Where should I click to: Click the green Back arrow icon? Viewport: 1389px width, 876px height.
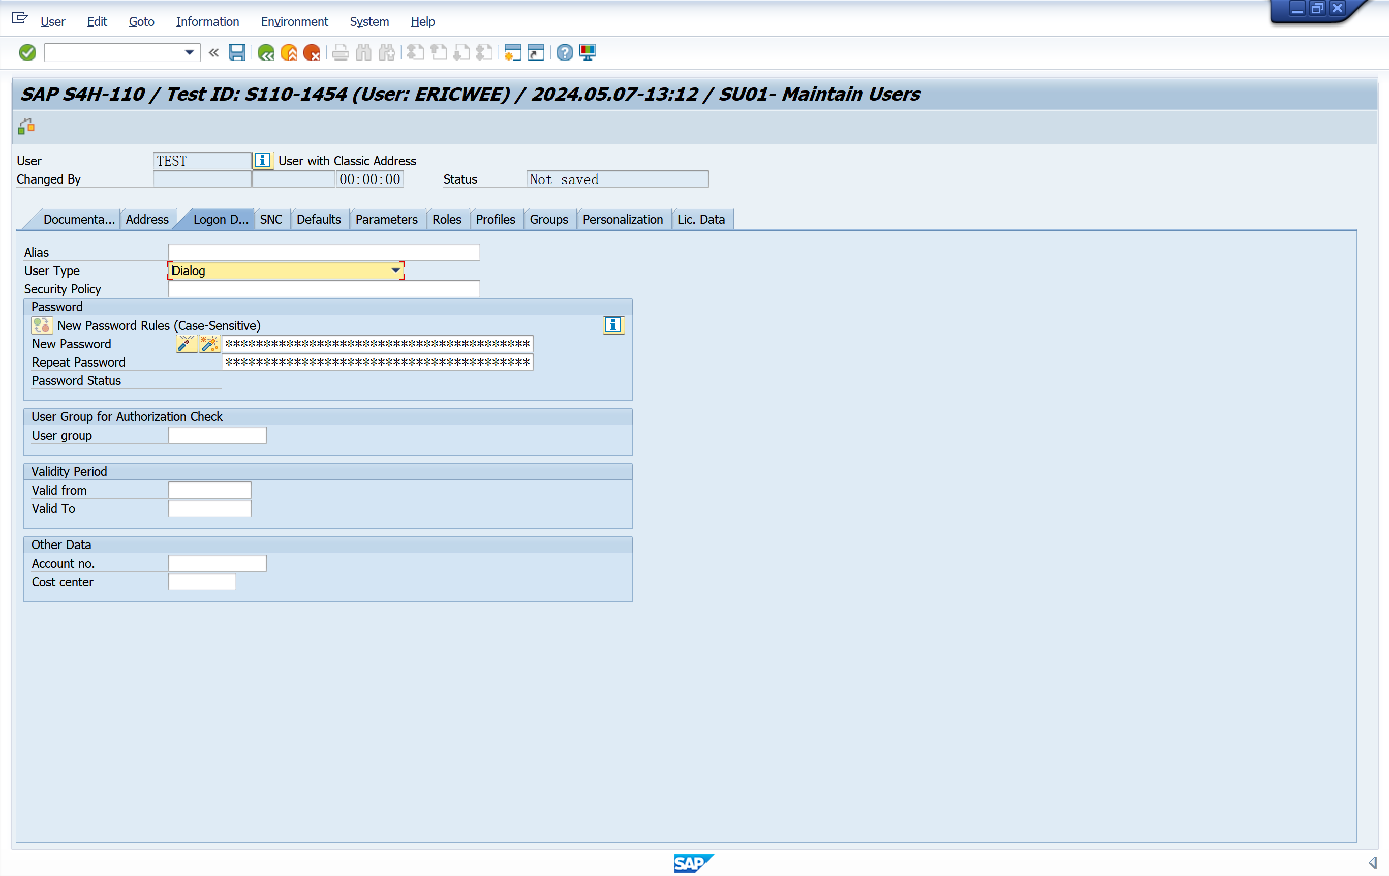pos(266,52)
